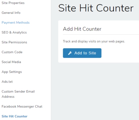Open the SEO & Analytics section
The width and height of the screenshot is (139, 120).
point(14,32)
